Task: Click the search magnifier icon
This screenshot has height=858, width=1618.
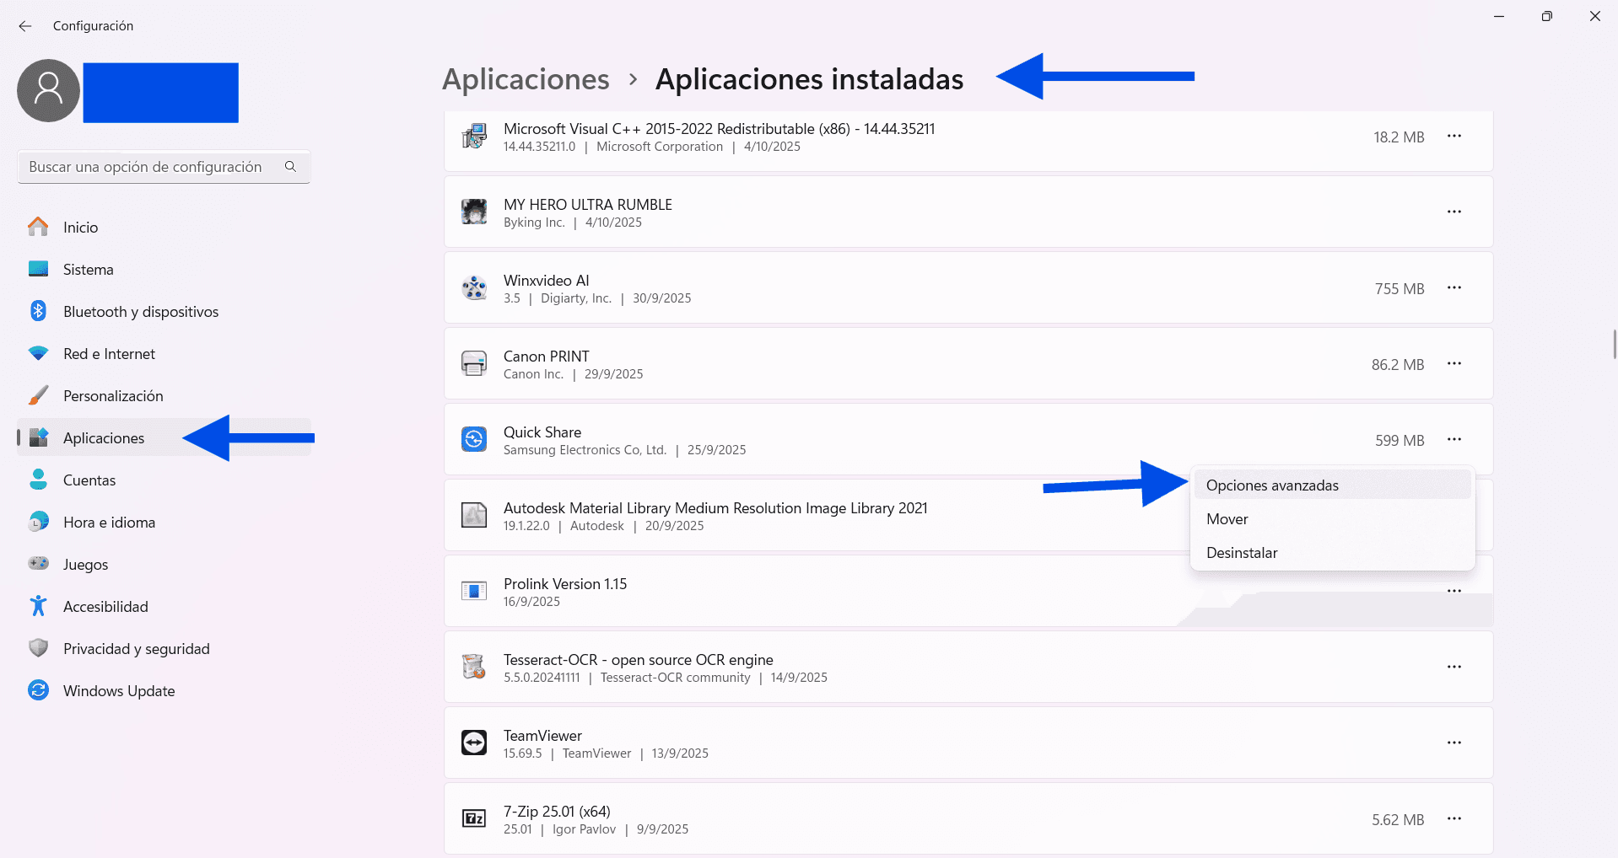Action: pos(290,167)
